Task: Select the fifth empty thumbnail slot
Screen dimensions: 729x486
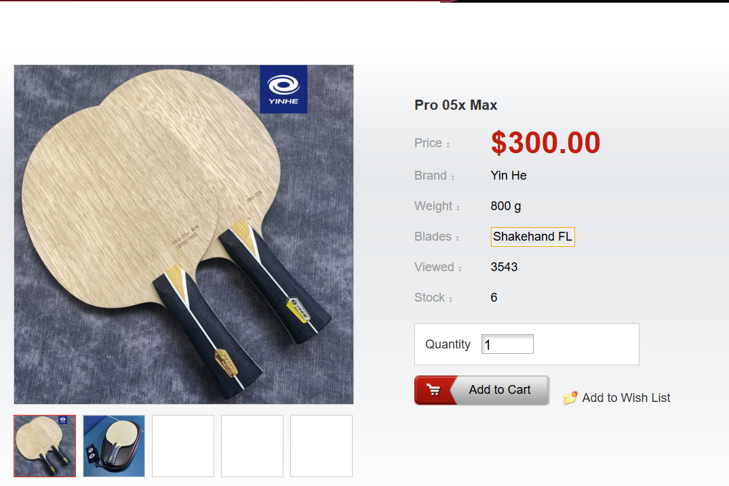Action: (321, 446)
